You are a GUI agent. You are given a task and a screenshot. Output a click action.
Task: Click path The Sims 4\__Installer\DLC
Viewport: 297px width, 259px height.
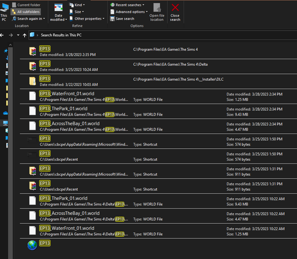click(x=178, y=79)
